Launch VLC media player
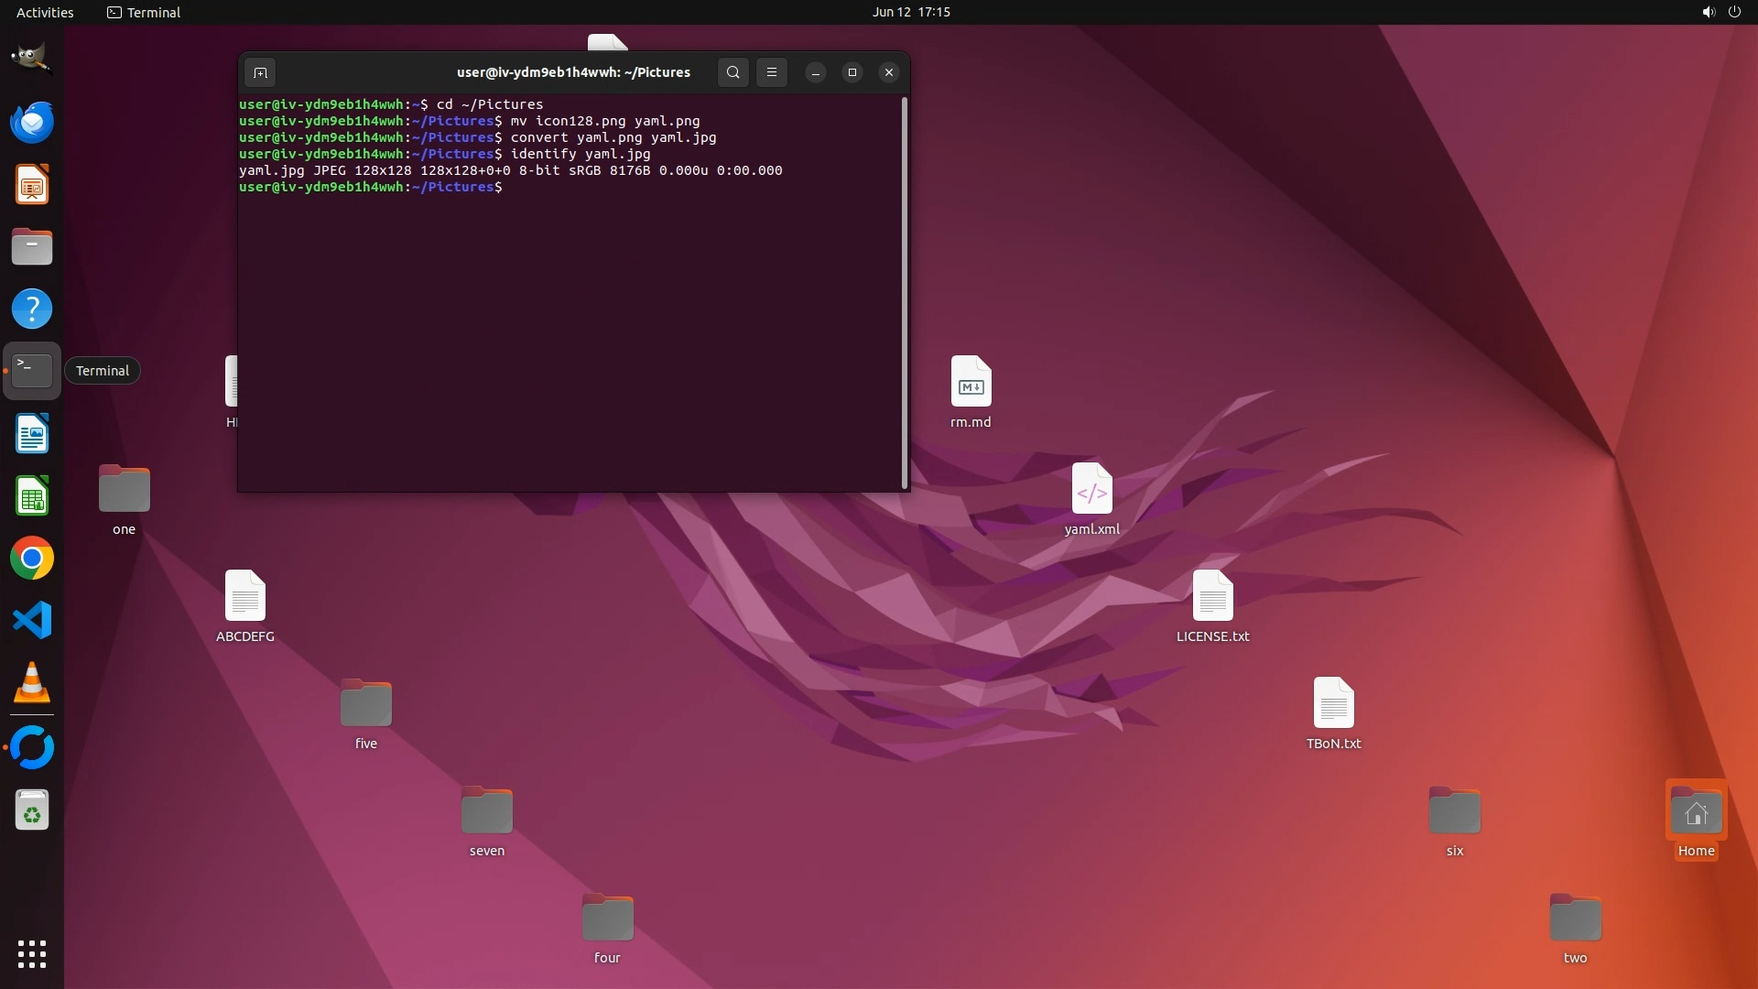This screenshot has height=989, width=1758. 31,683
